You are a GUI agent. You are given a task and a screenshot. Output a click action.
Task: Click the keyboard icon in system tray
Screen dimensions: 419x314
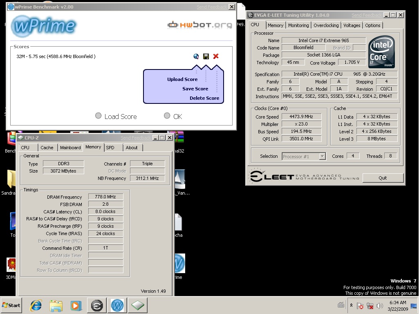[x=341, y=305]
